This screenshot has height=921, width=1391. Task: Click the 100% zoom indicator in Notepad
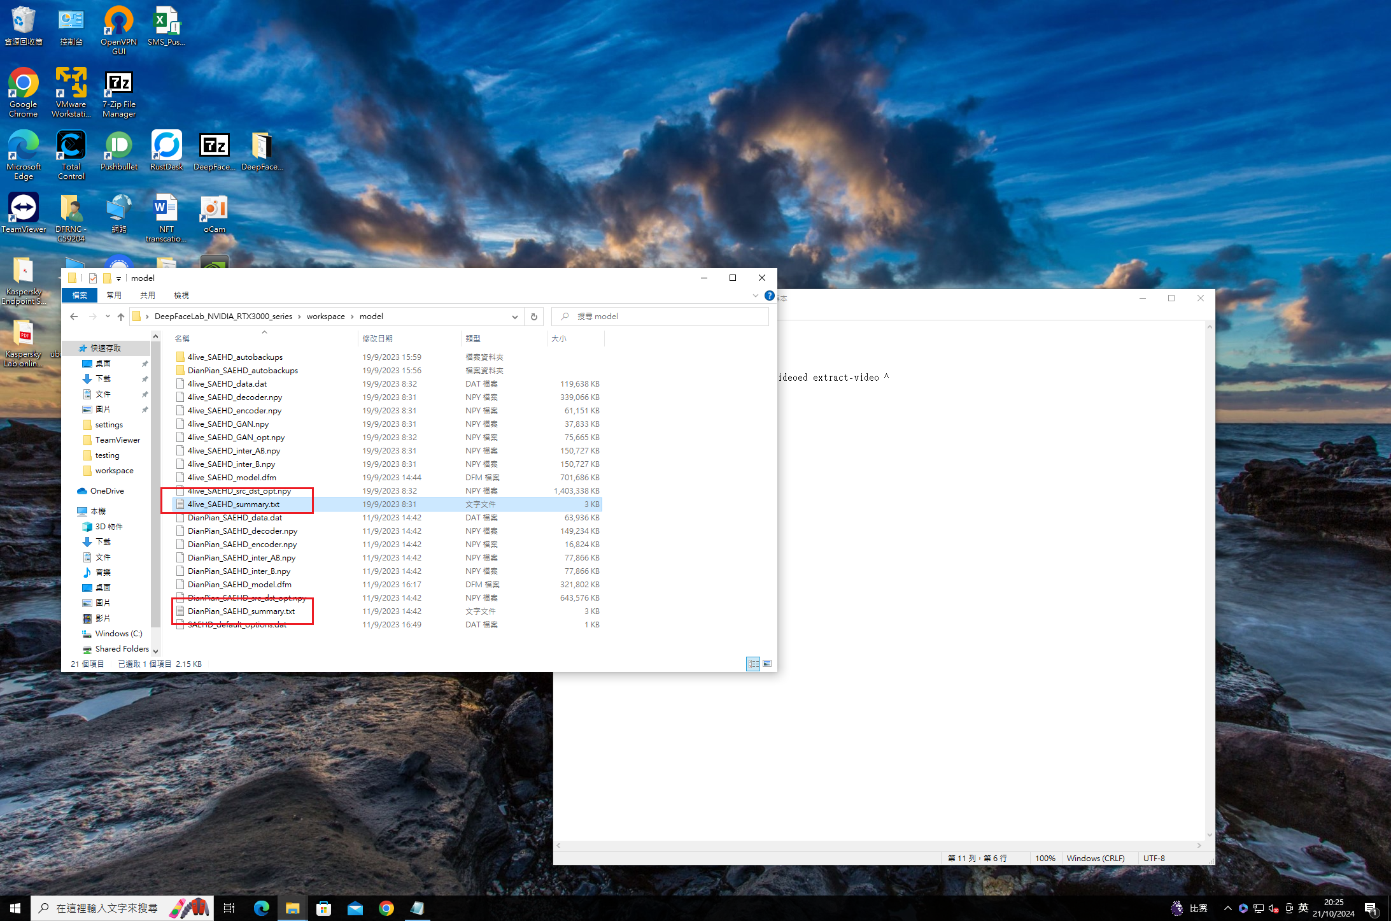(1045, 859)
